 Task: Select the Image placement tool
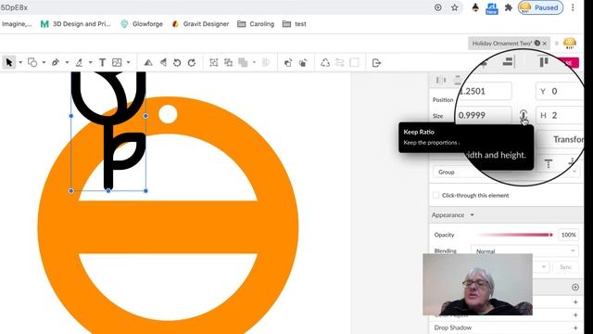pos(117,62)
